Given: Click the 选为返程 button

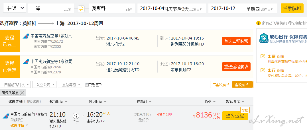Looking at the screenshot, I should coord(235,116).
